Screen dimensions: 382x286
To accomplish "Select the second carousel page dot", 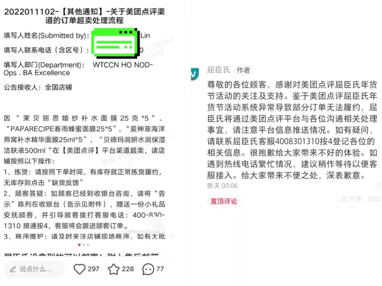I will (83, 245).
